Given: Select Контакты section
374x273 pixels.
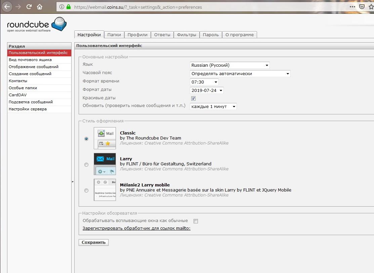Looking at the screenshot, I should (39, 81).
